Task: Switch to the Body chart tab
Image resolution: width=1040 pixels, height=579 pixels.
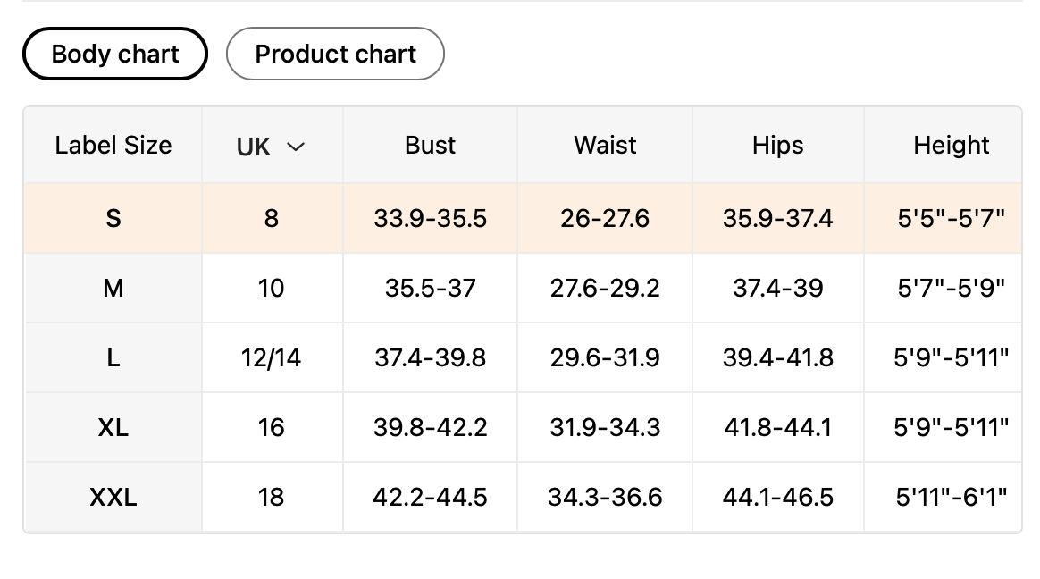Action: (115, 55)
